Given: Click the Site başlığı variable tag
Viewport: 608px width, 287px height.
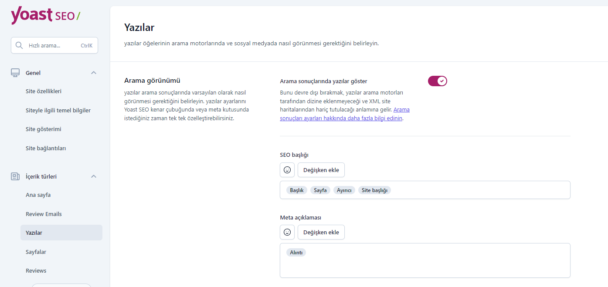Looking at the screenshot, I should coord(374,190).
